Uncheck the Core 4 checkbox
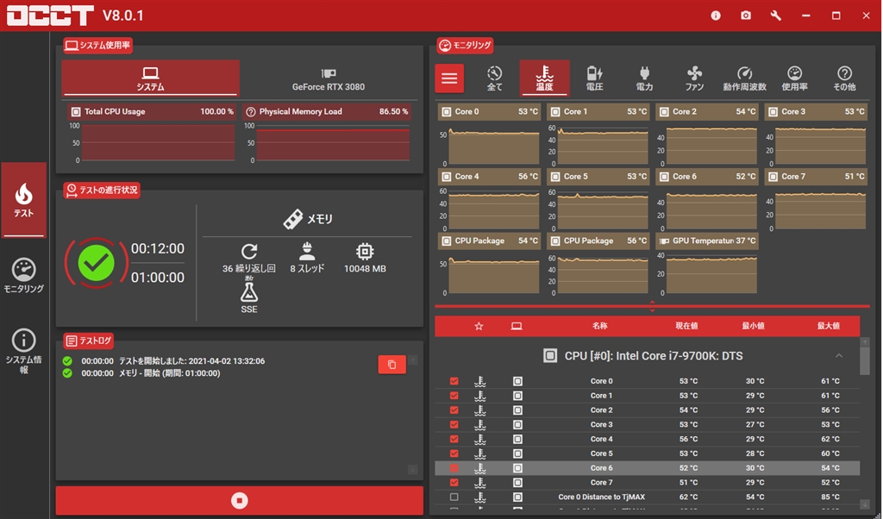 (x=454, y=439)
